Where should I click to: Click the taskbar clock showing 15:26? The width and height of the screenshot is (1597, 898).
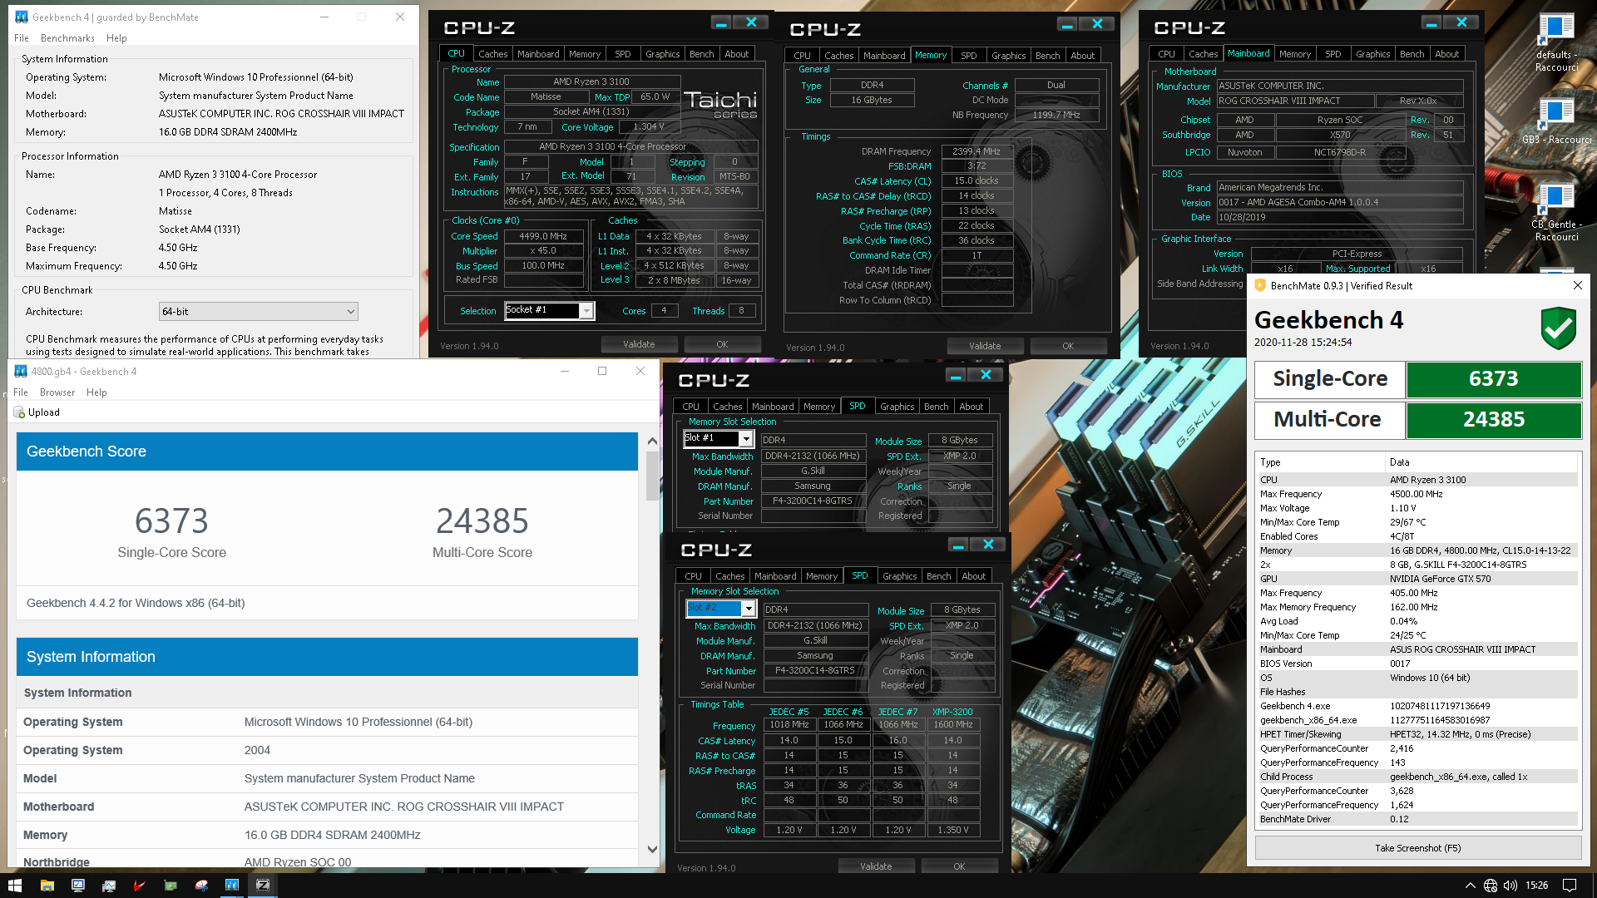click(x=1537, y=886)
